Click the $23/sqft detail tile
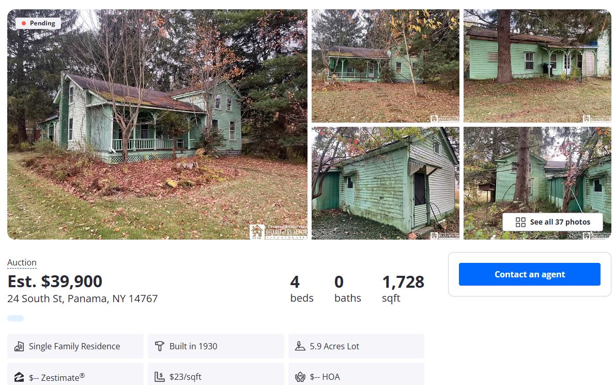The image size is (615, 385). click(216, 374)
